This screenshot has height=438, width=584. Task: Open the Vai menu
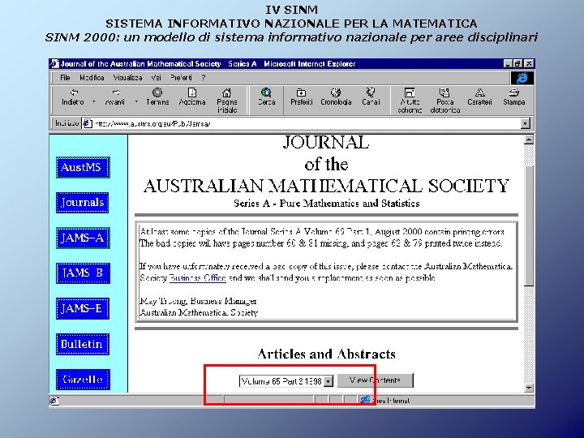point(156,78)
